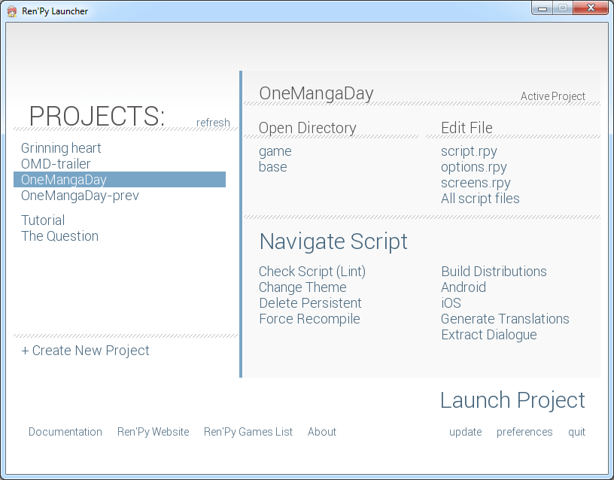The width and height of the screenshot is (614, 480).
Task: Open the game directory
Action: coord(275,151)
